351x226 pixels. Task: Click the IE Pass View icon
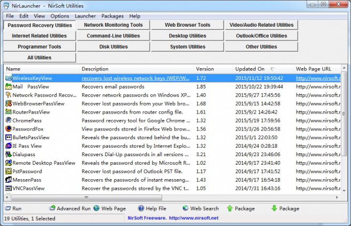coord(9,146)
